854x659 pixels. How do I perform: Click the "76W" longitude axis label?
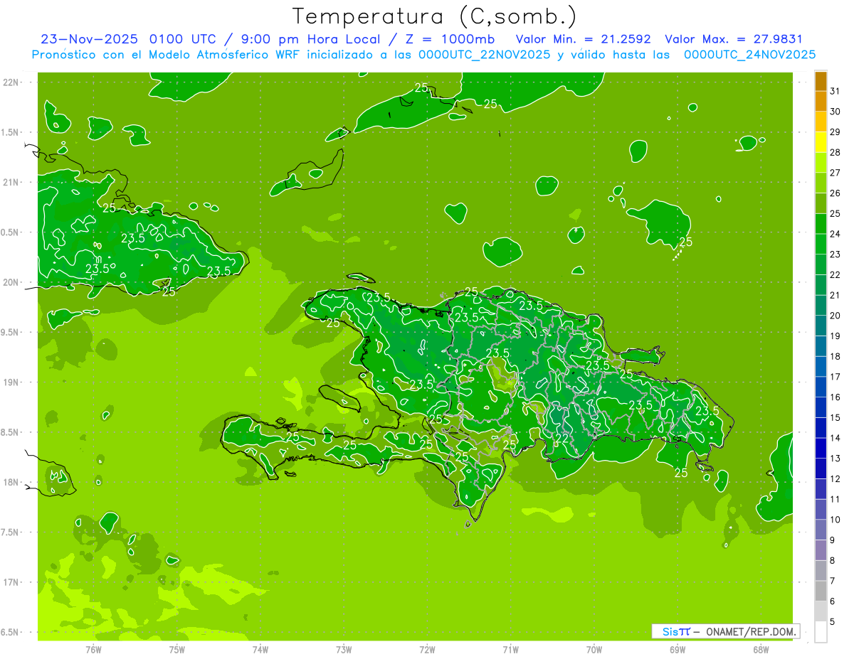93,649
